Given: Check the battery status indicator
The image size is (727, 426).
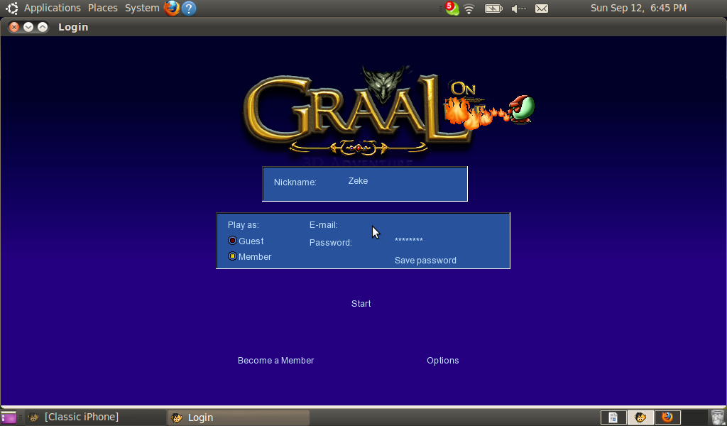Looking at the screenshot, I should coord(493,9).
